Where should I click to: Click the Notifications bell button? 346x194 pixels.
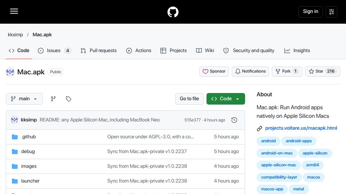coord(250,71)
